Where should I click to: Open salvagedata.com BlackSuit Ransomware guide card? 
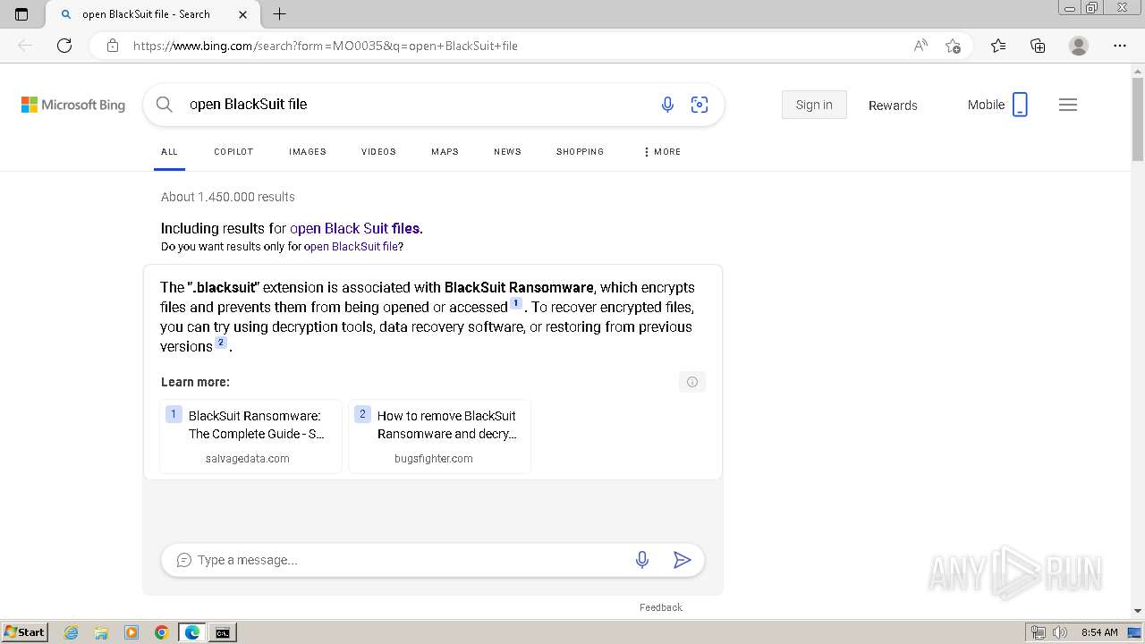[250, 436]
